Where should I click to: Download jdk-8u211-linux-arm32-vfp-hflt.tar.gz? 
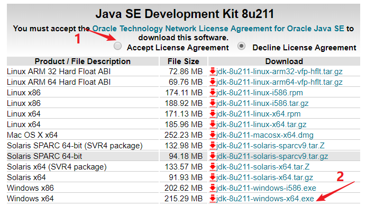click(279, 72)
